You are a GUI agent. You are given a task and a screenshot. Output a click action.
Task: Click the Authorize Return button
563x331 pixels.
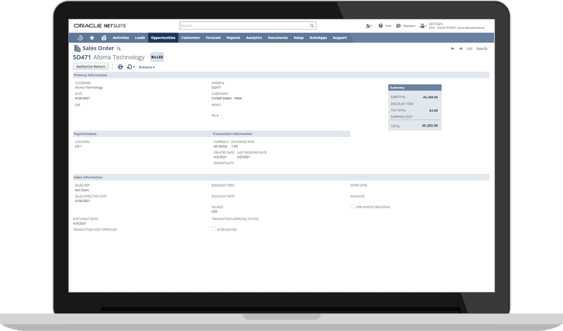coord(91,66)
